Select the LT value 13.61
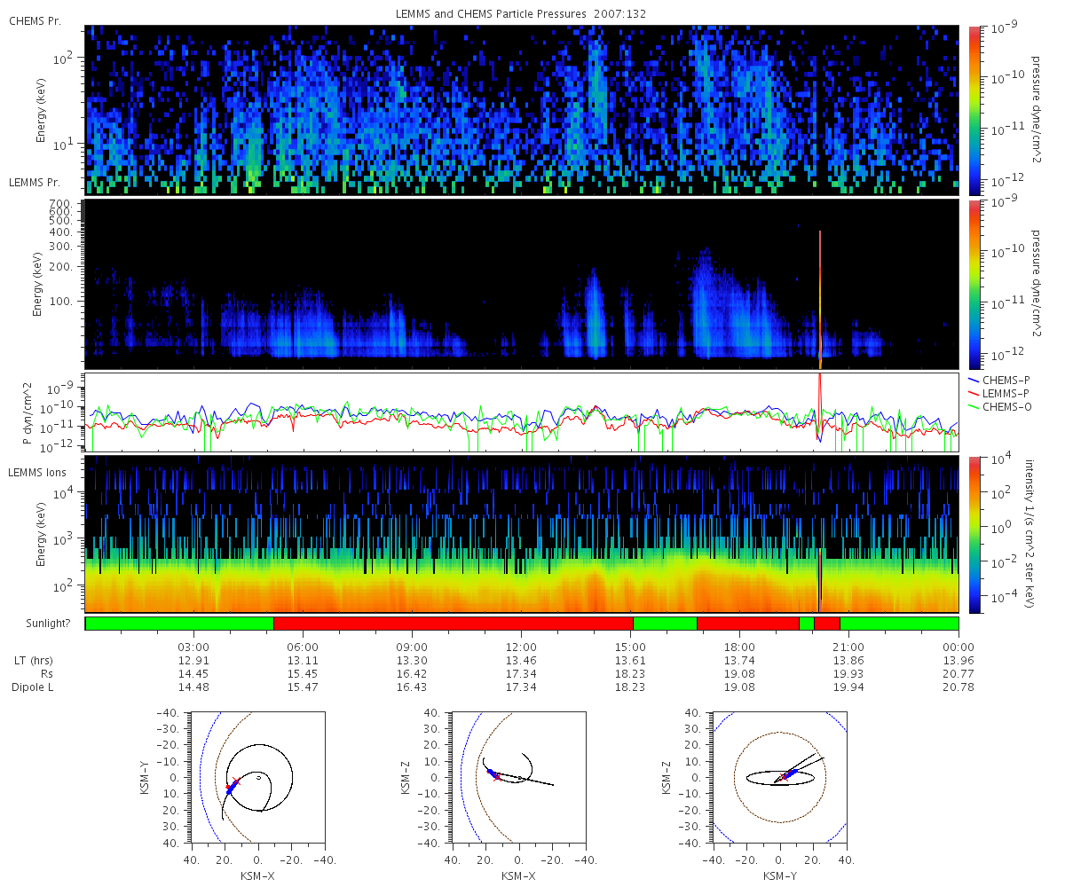1065x887 pixels. pos(631,661)
